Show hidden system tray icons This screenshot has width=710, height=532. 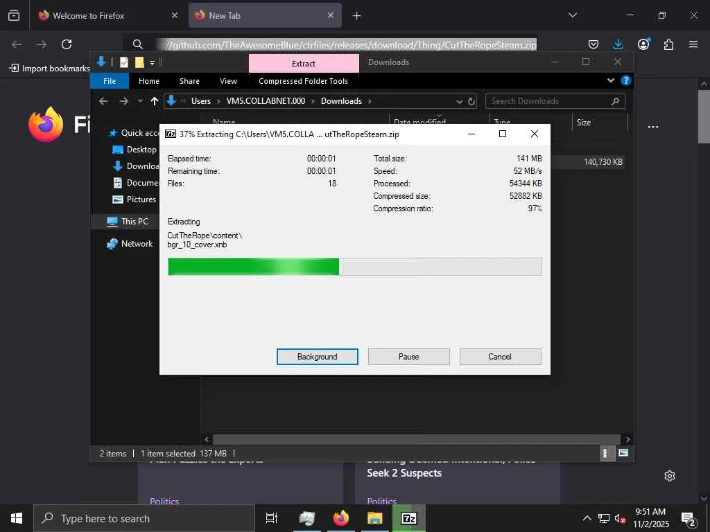[x=587, y=518]
